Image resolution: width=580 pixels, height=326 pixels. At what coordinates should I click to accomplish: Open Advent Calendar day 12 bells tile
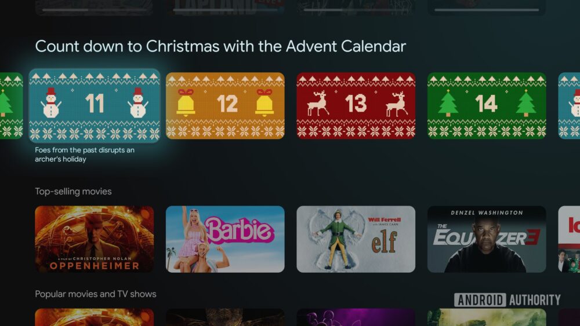click(x=225, y=105)
